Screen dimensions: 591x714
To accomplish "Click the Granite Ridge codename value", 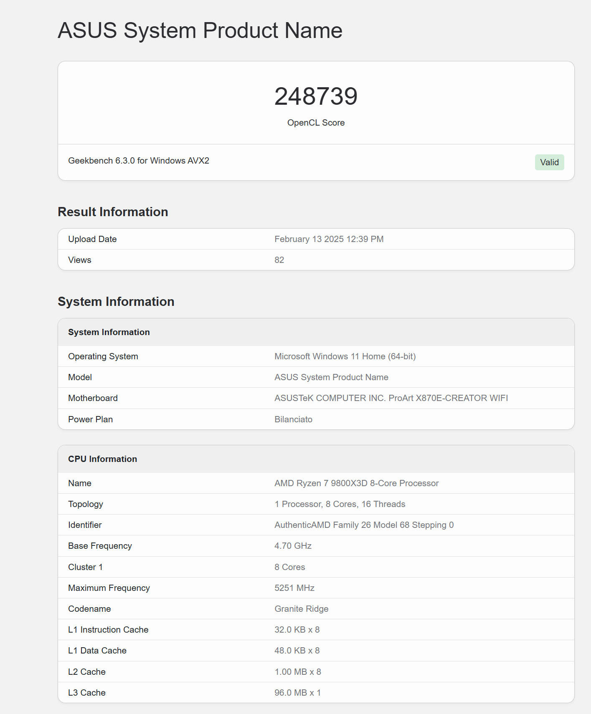I will click(x=301, y=609).
